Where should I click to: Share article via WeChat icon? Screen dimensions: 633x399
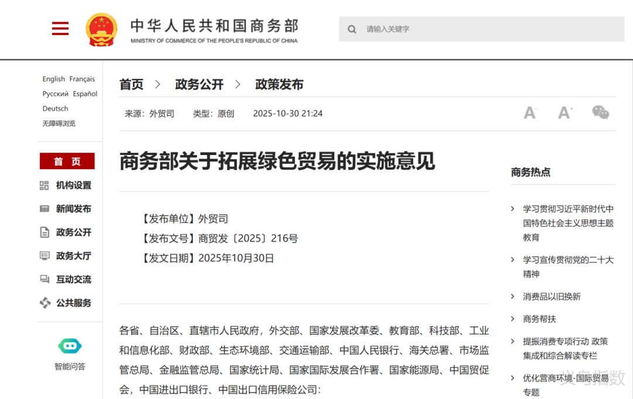click(x=600, y=113)
